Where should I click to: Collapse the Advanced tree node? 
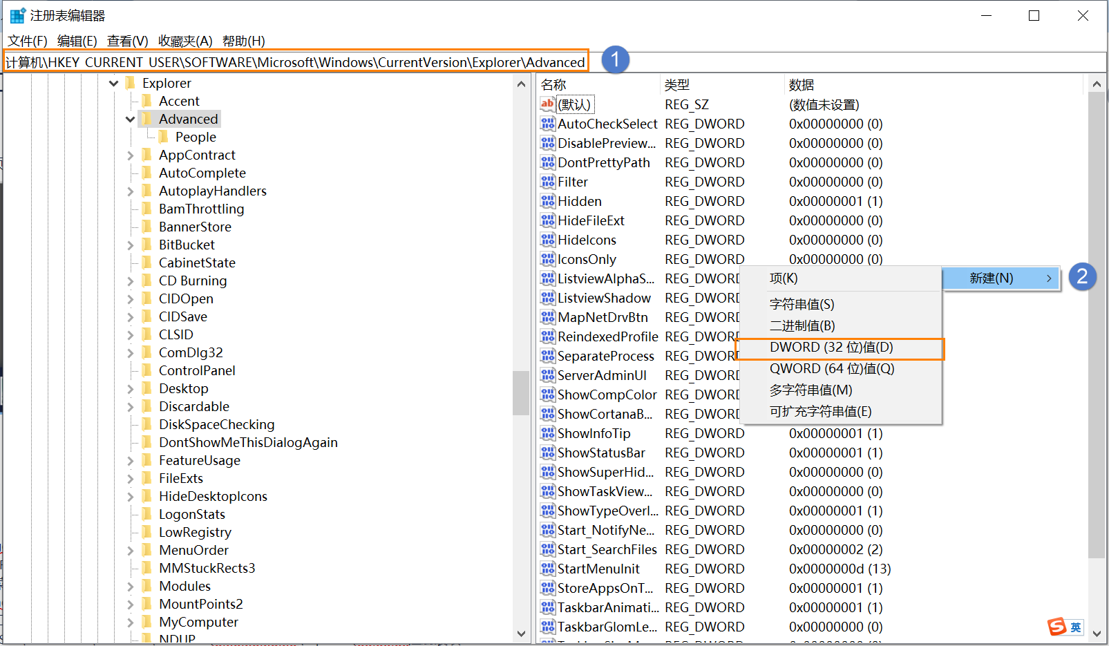(x=131, y=119)
